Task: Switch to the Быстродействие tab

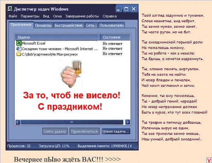Action: click(68, 25)
